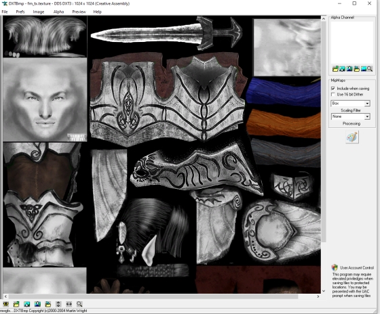Click the Scaling Filter label
The image size is (380, 314).
click(x=351, y=110)
